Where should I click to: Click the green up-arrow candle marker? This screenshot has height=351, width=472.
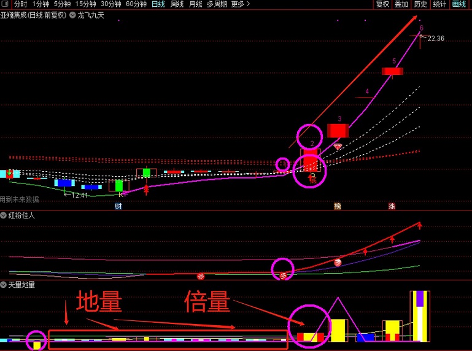pos(147,172)
